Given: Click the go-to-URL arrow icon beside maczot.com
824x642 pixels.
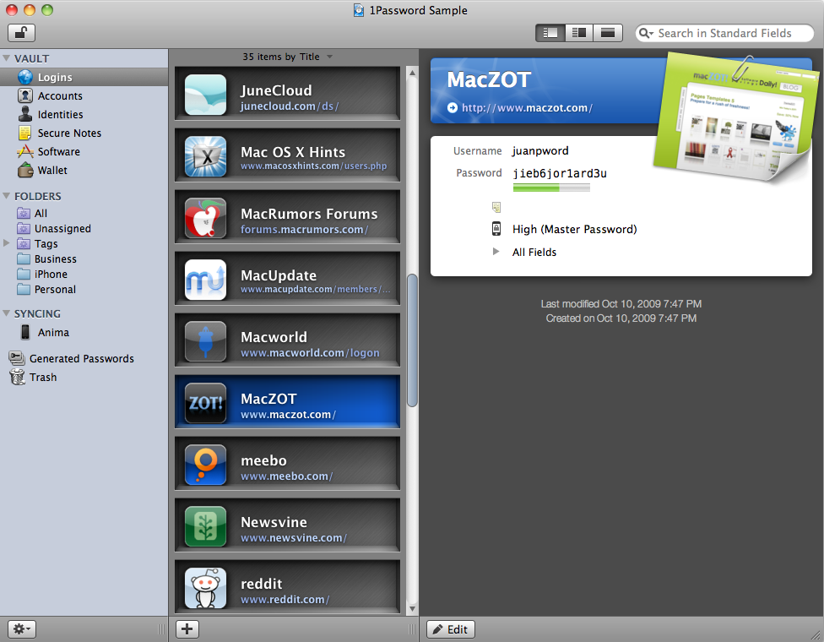Looking at the screenshot, I should pyautogui.click(x=452, y=108).
